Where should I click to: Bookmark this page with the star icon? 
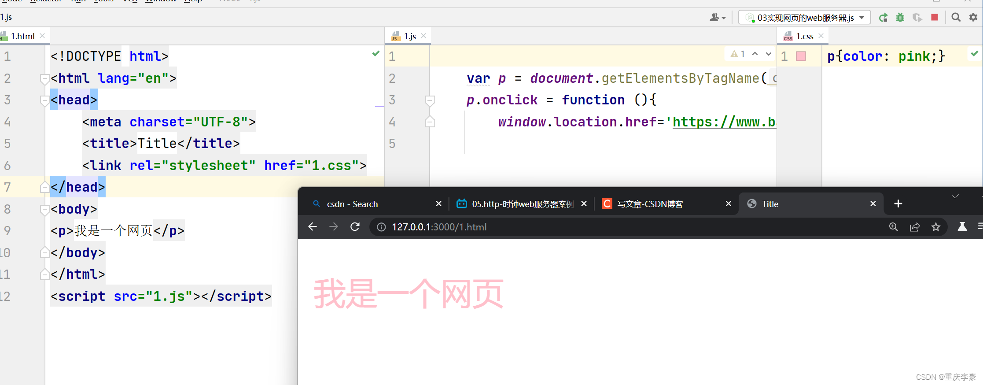tap(936, 227)
